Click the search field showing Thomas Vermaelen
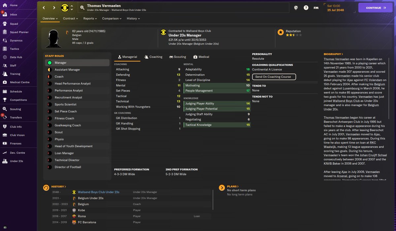 (x=183, y=8)
